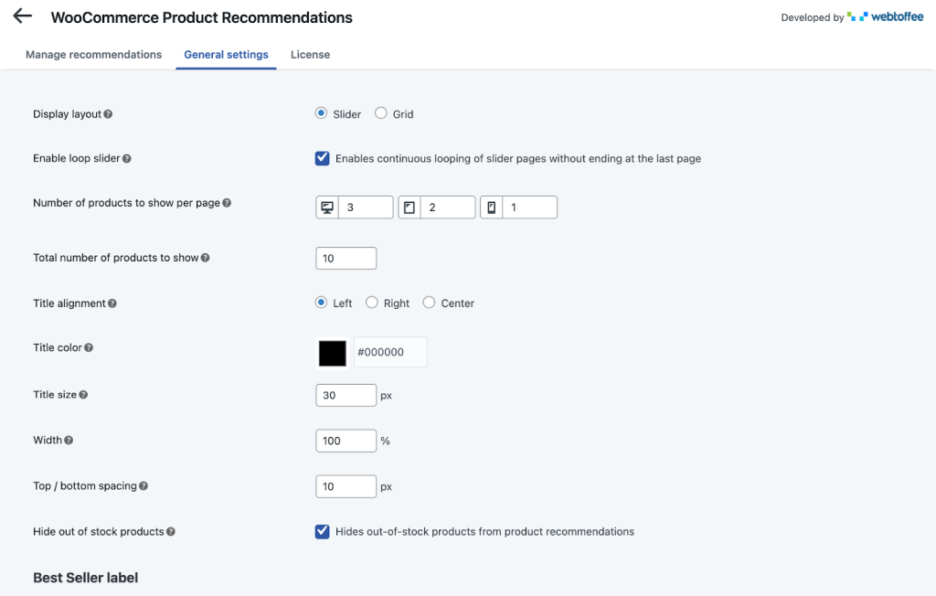The height and width of the screenshot is (596, 936).
Task: Edit tablet products per page field
Action: coord(448,208)
